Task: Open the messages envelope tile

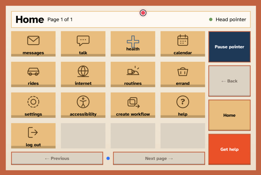Action: tap(33, 44)
